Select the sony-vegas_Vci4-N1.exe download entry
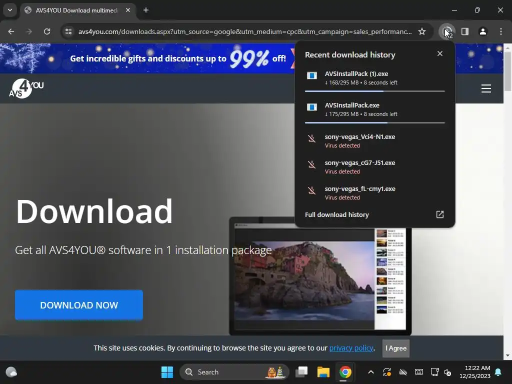Viewport: 512px width, 384px height. click(x=375, y=140)
